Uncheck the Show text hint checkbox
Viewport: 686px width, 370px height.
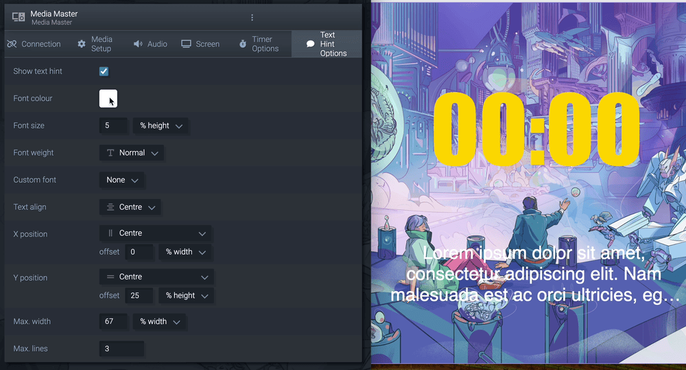[104, 71]
